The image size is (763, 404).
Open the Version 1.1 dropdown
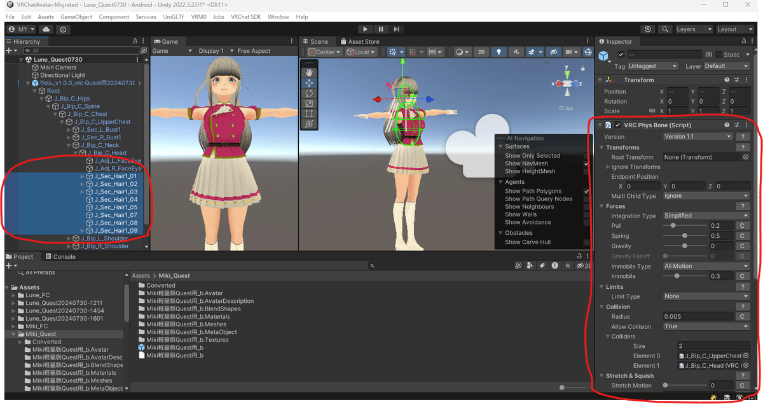tap(698, 137)
